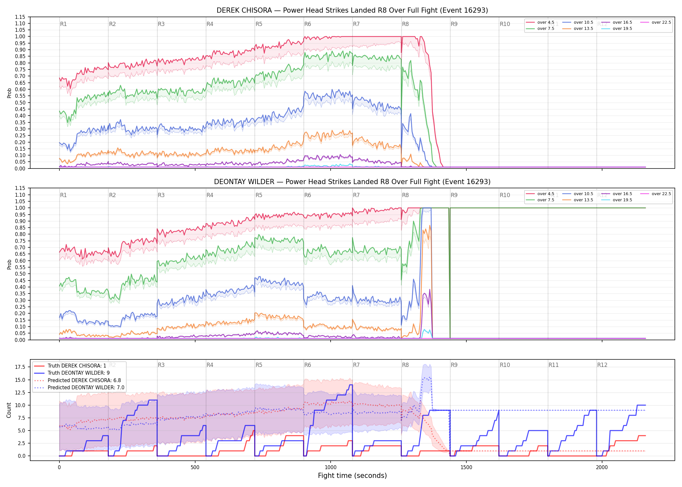
Task: Click the DEREK CHISORA chart title
Action: tap(352, 10)
